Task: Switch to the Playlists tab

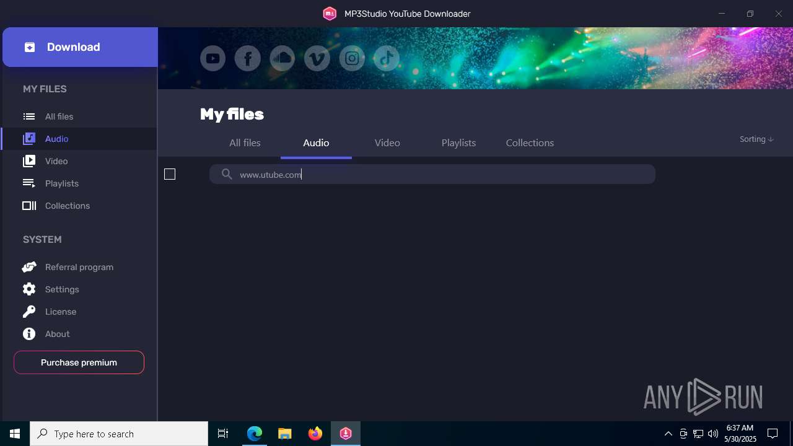Action: coord(458,143)
